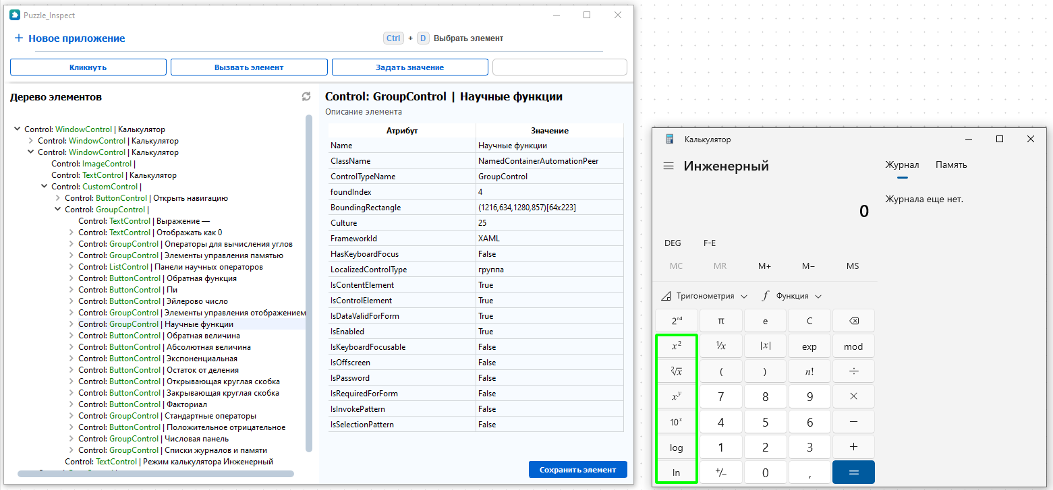This screenshot has width=1053, height=490.
Task: Toggle the F-E exponential notation button
Action: (x=710, y=243)
